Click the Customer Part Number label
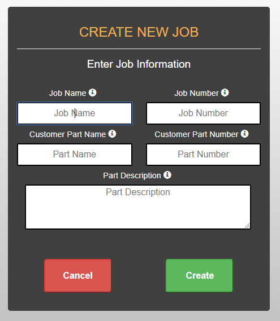280x321 pixels. point(196,134)
